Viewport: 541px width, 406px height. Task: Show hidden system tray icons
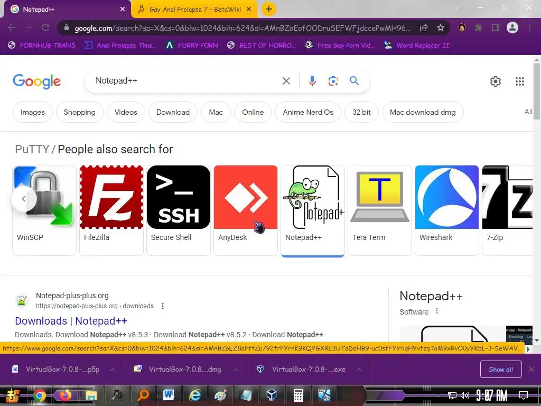pos(439,395)
